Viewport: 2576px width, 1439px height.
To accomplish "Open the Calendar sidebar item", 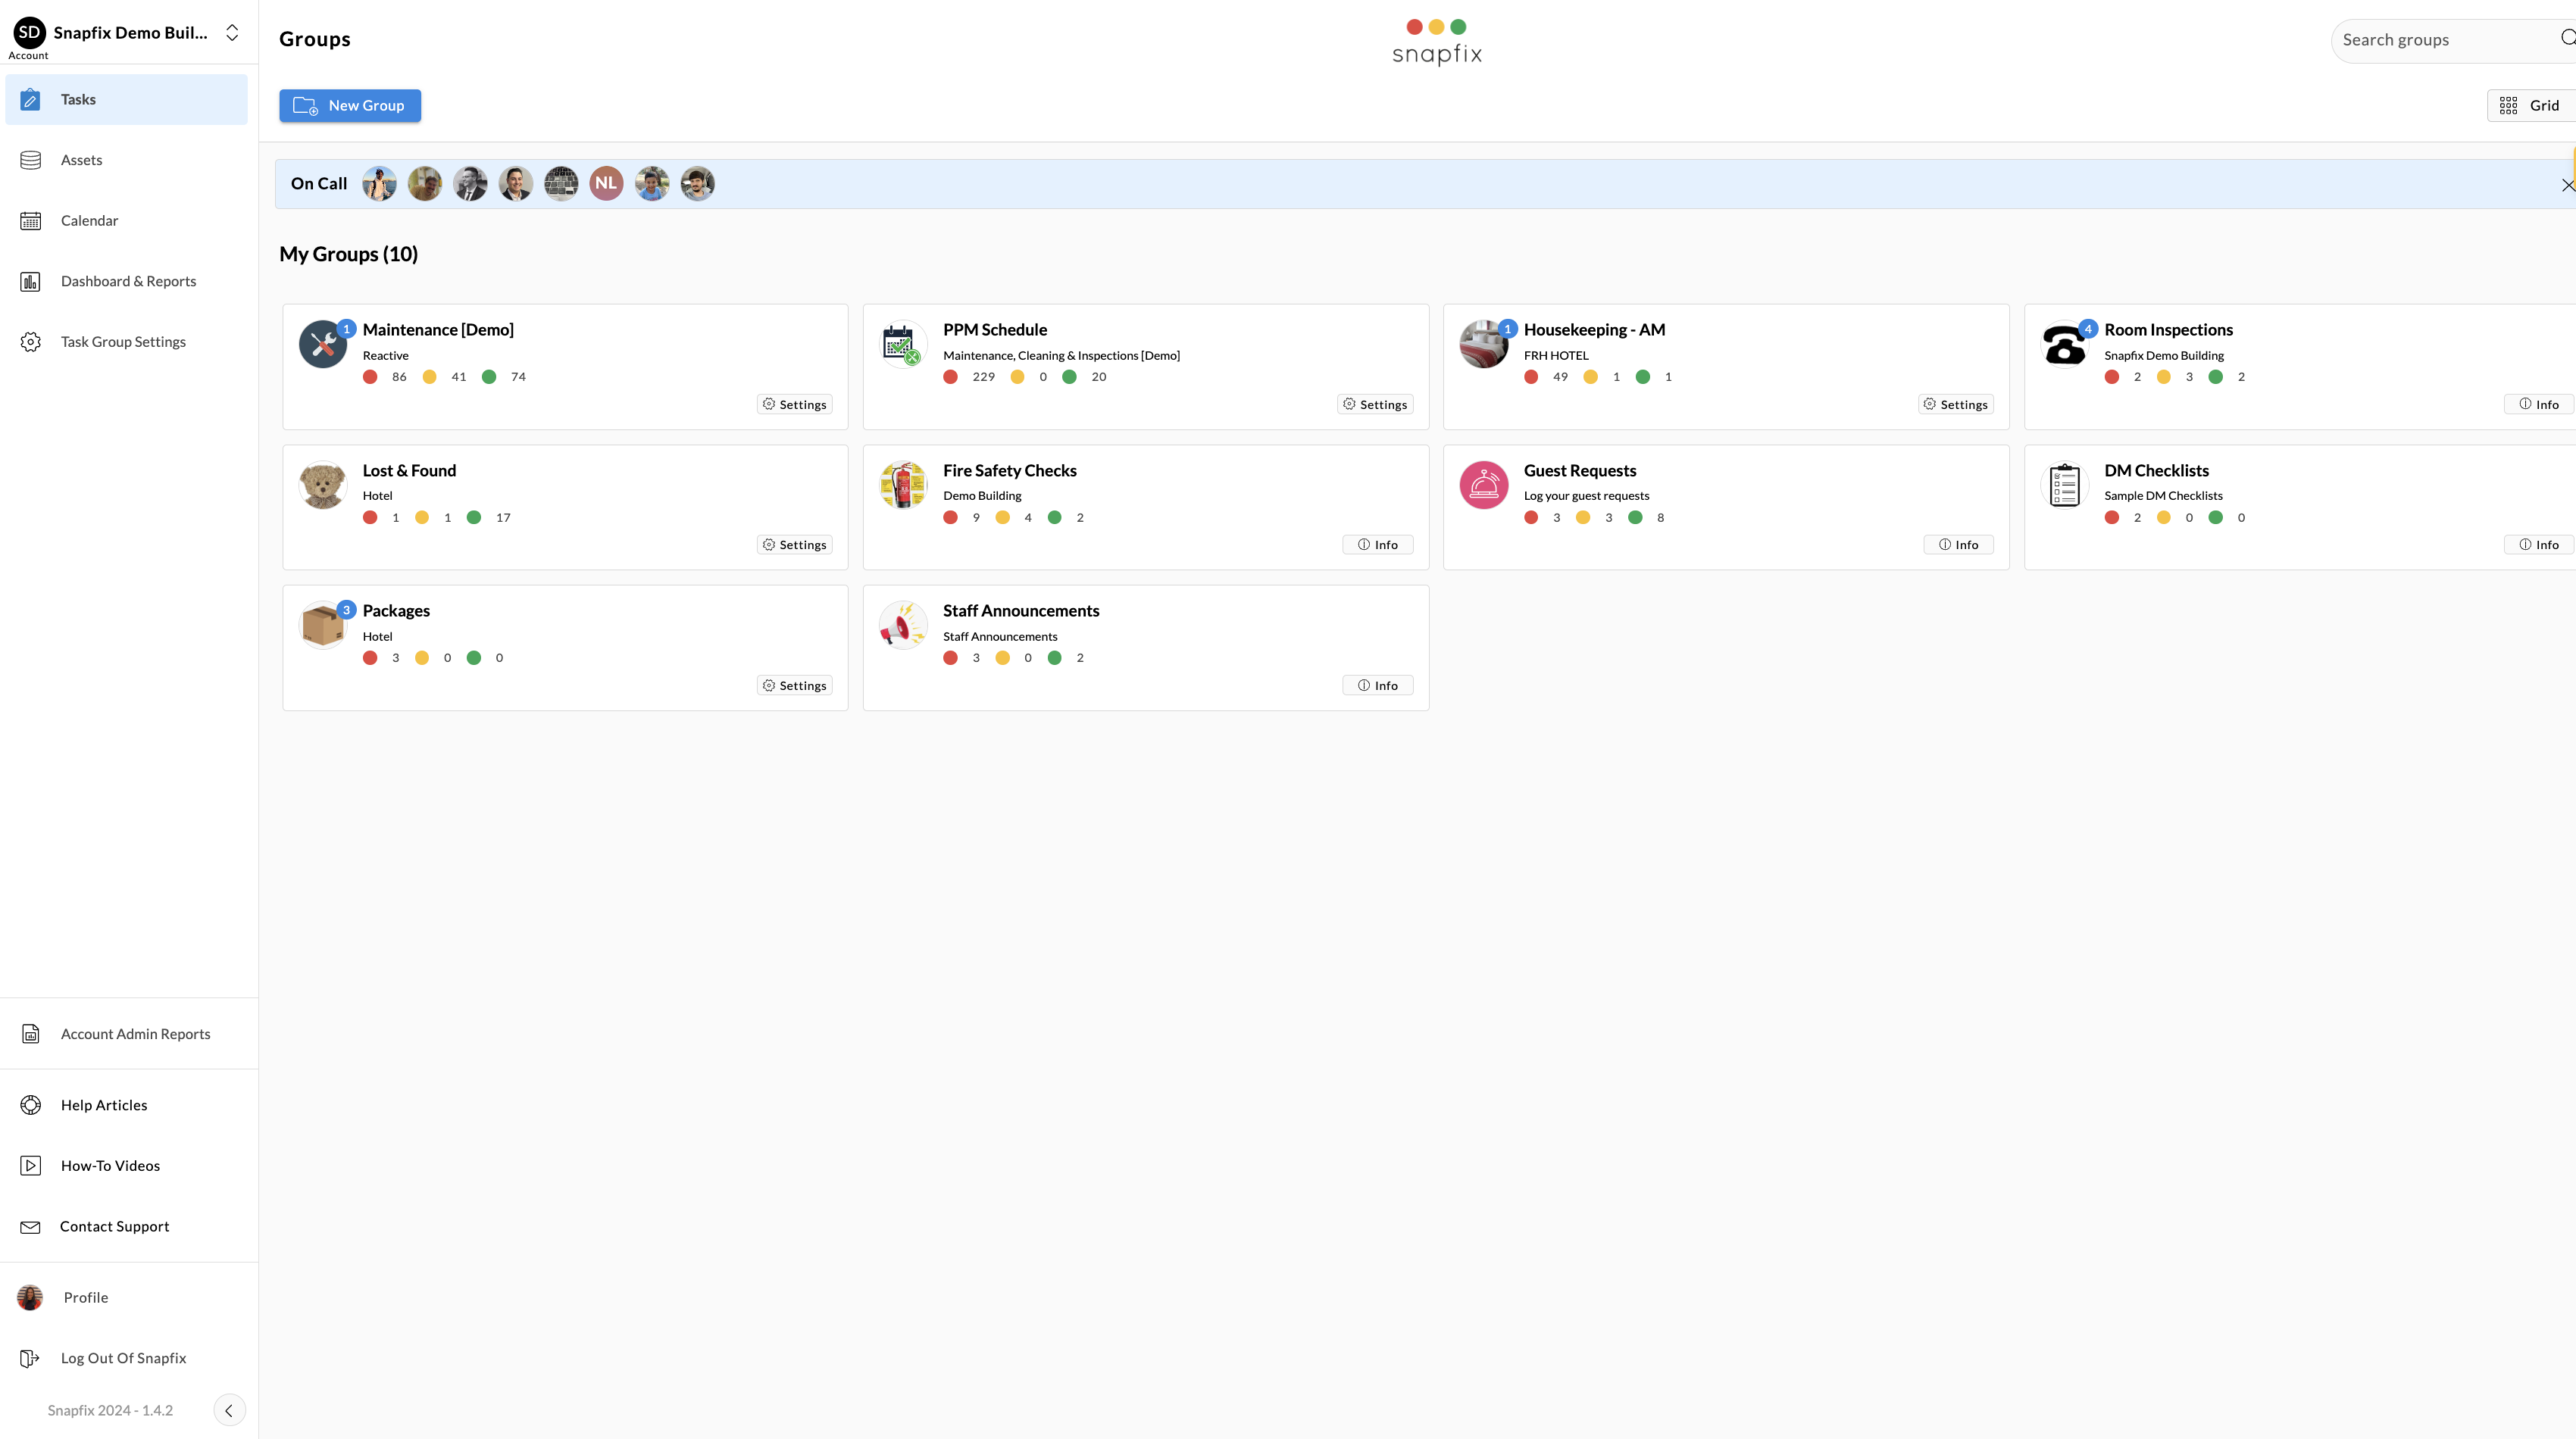I will point(89,221).
